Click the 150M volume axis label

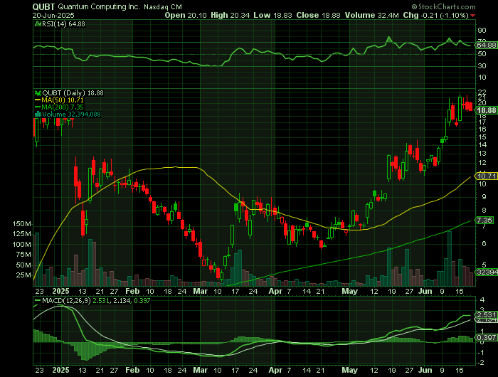tap(21, 224)
